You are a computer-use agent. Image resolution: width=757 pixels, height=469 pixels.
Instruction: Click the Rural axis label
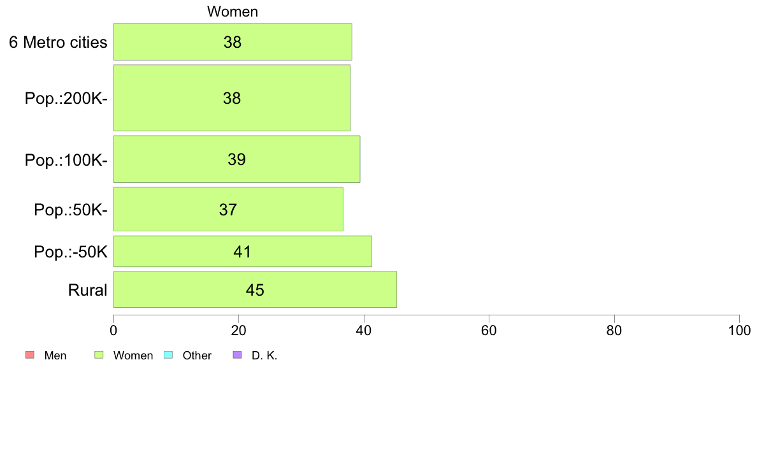coord(87,291)
